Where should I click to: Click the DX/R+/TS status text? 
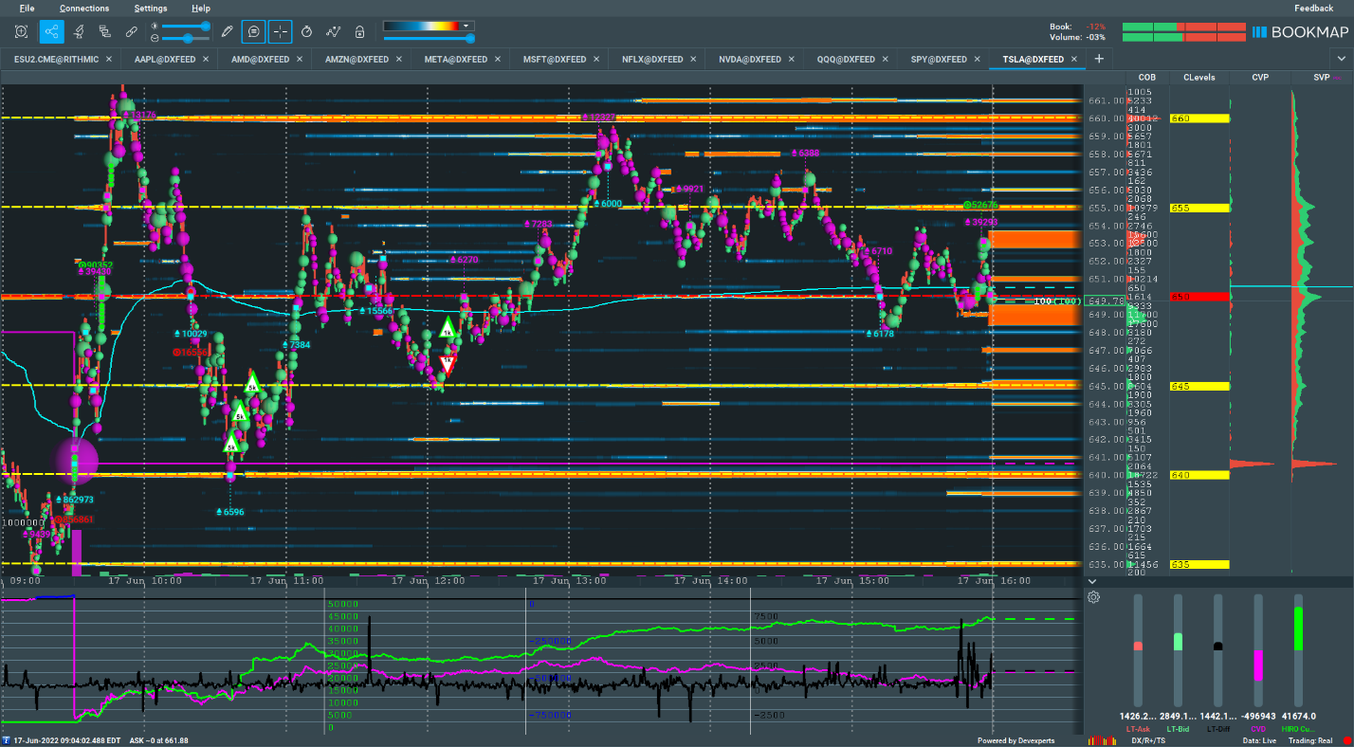point(1149,739)
